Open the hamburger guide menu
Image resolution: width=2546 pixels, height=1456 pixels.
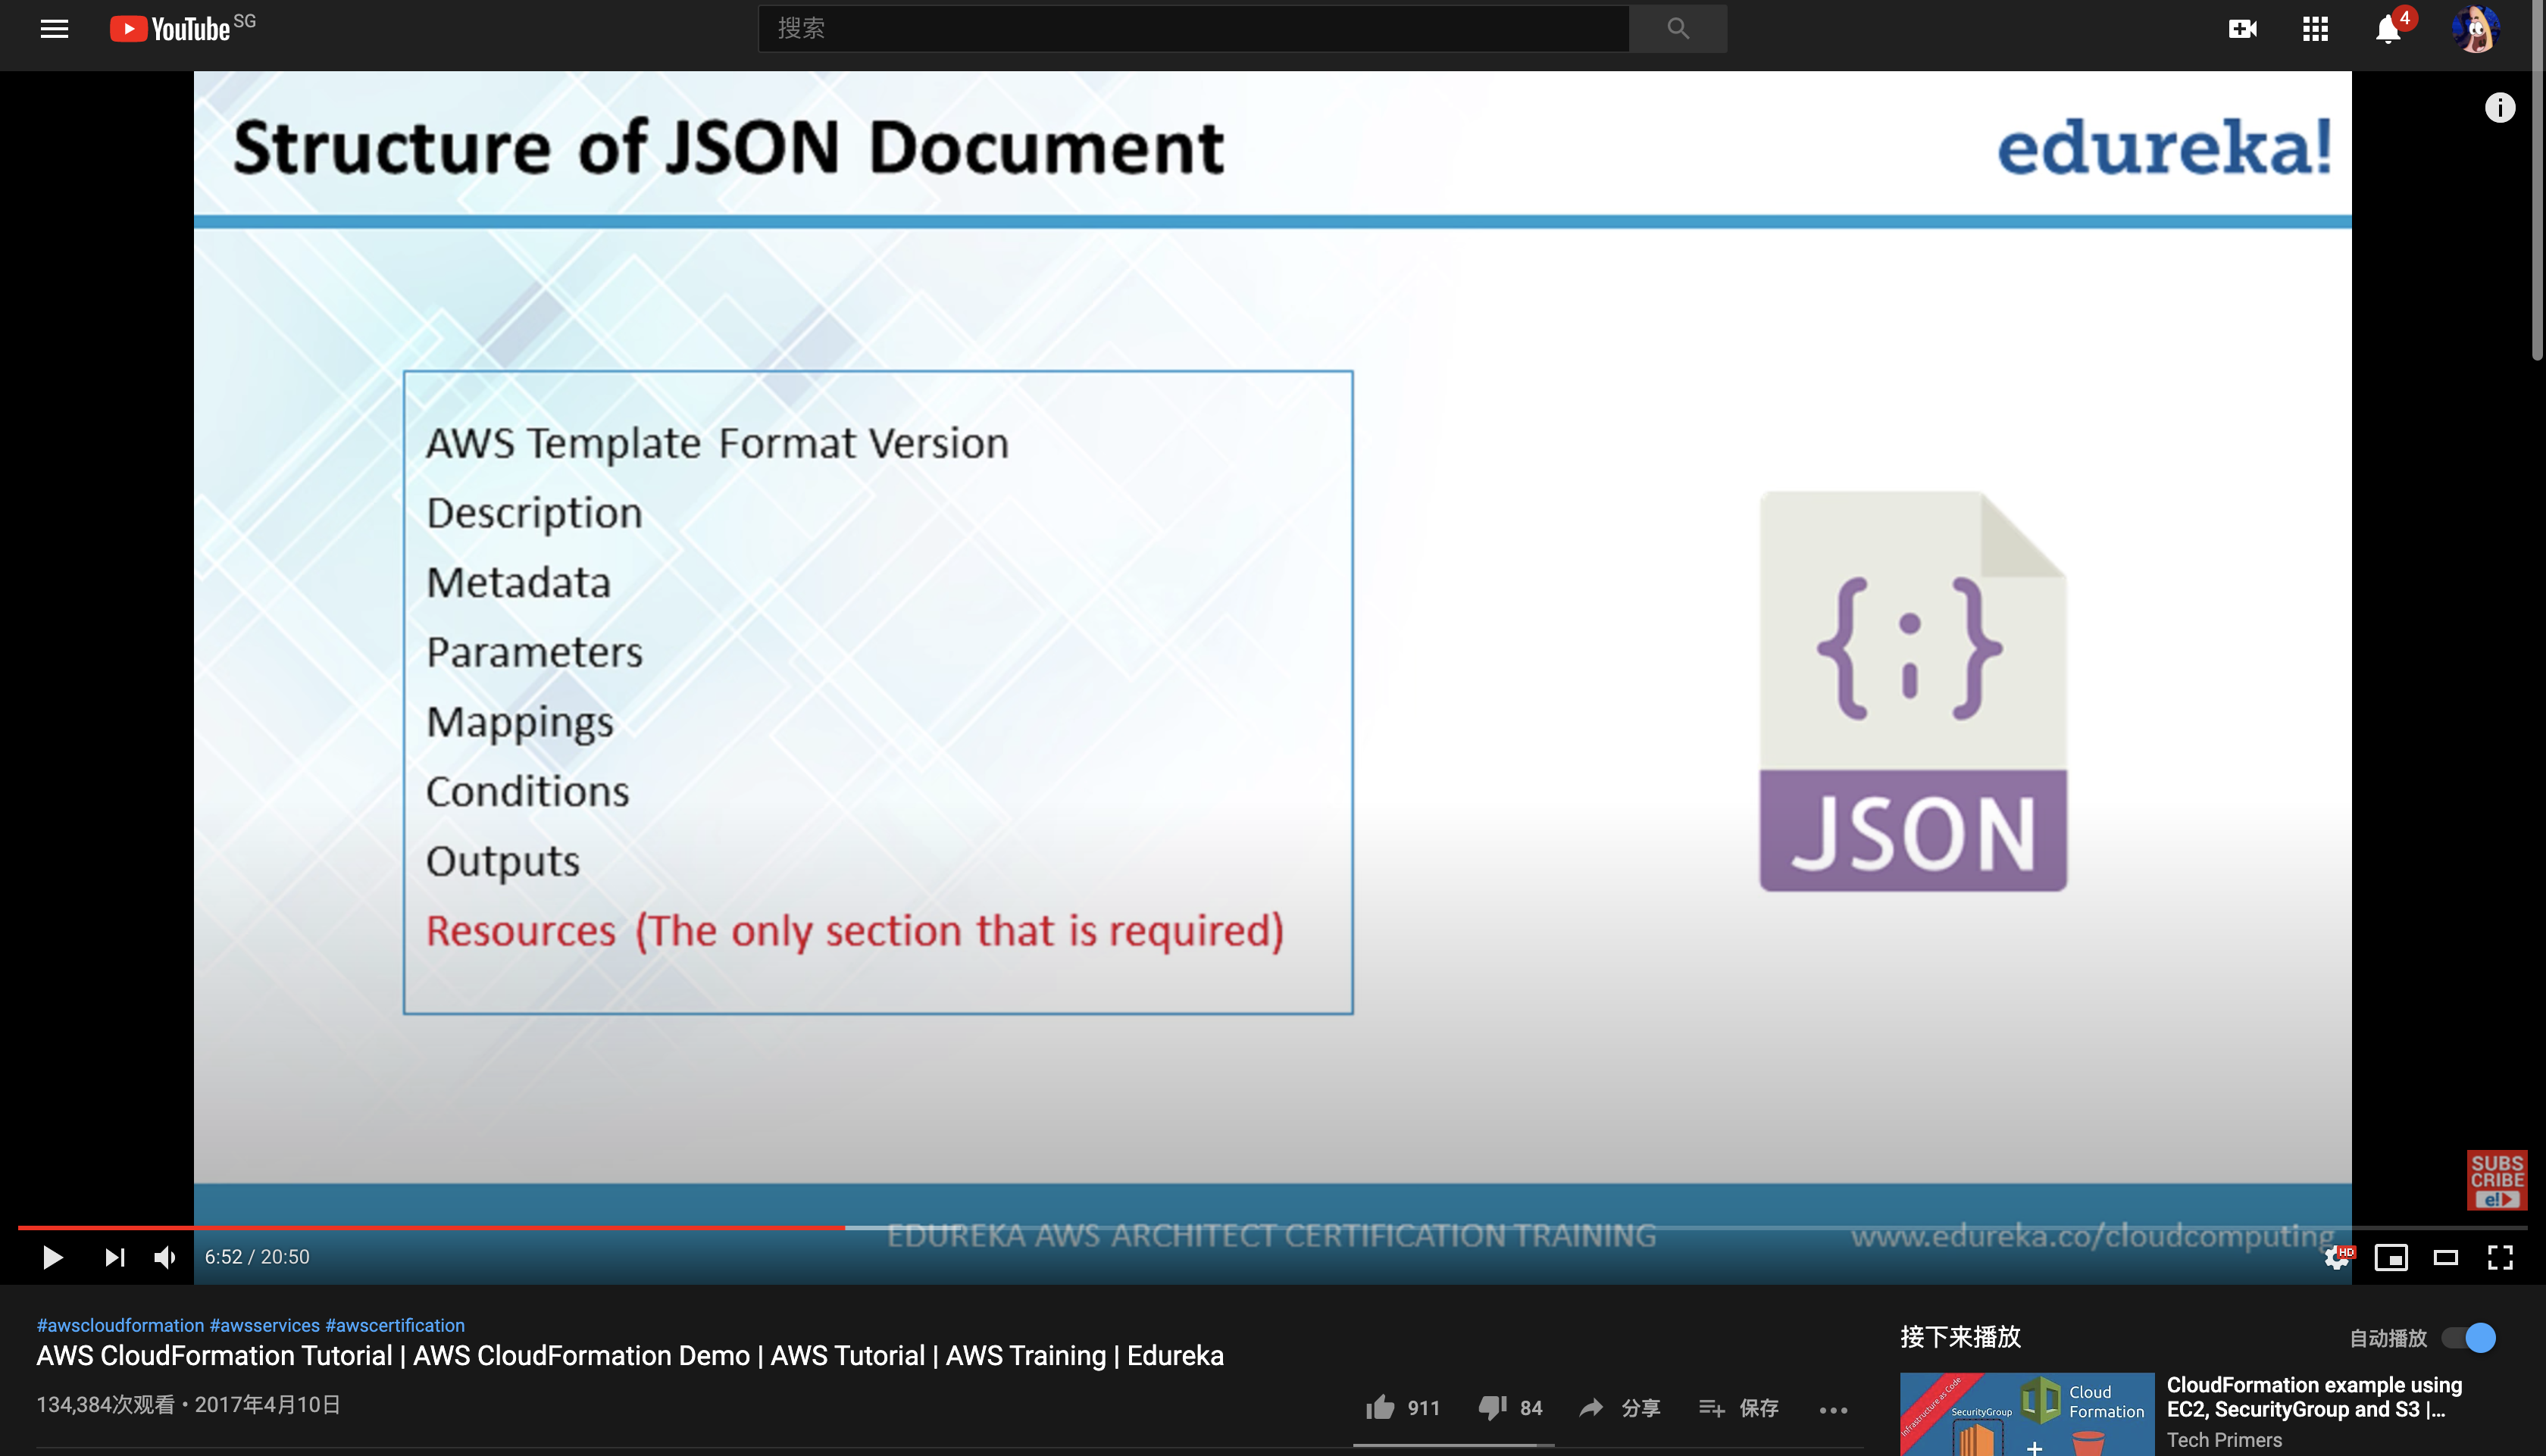[x=54, y=29]
